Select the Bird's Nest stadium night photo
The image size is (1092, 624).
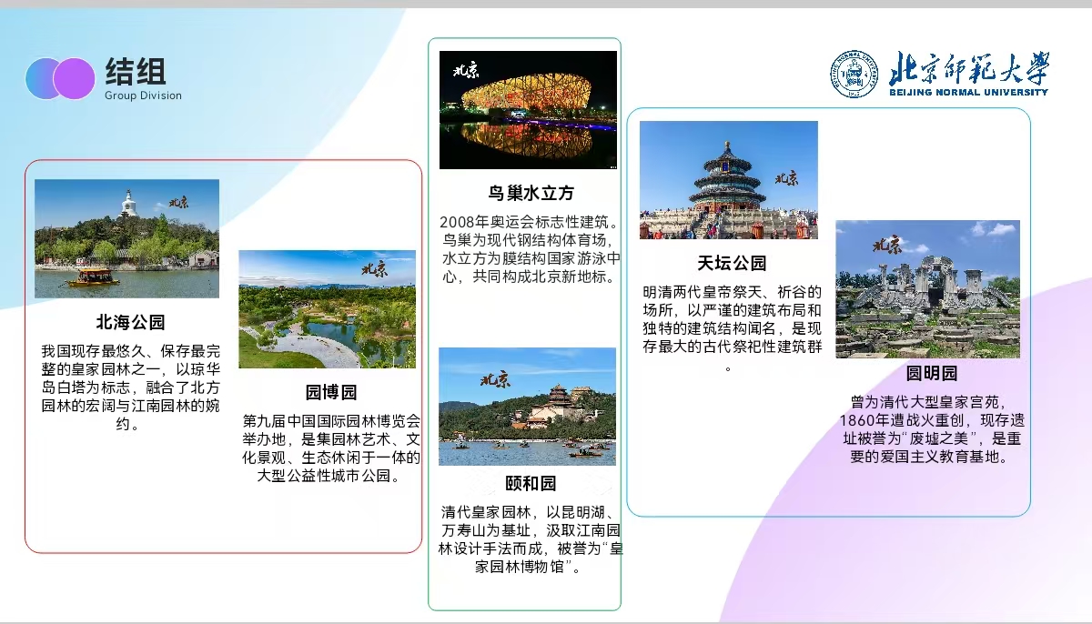point(528,110)
